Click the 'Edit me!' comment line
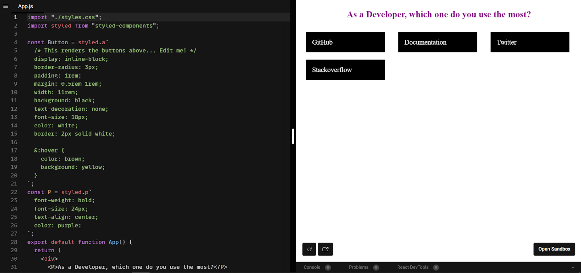The width and height of the screenshot is (581, 273). 115,51
